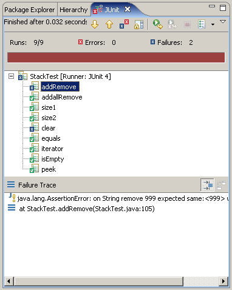Select the equals test
Screen dimensions: 232x290
tap(51, 138)
